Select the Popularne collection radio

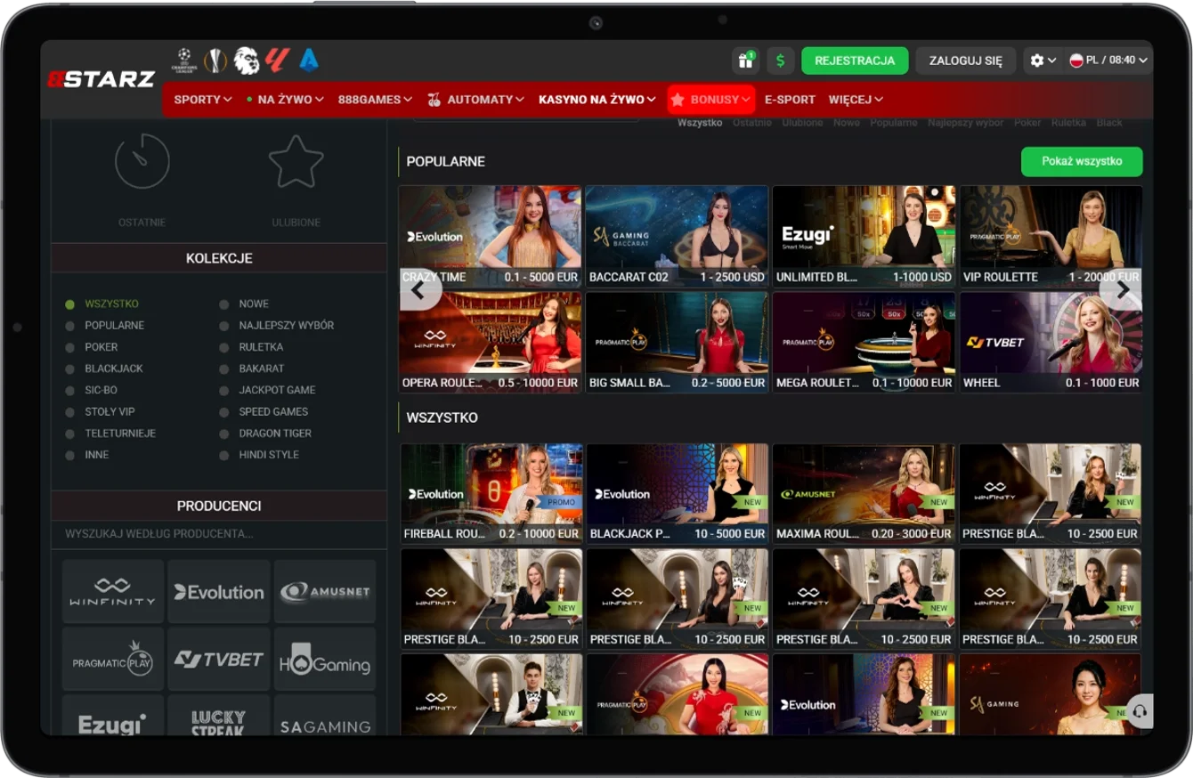[69, 326]
